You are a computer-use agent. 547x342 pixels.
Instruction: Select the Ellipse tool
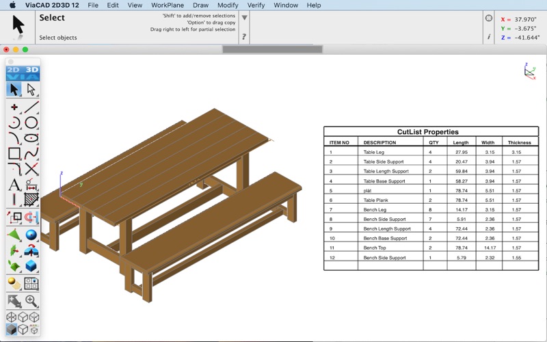[31, 139]
